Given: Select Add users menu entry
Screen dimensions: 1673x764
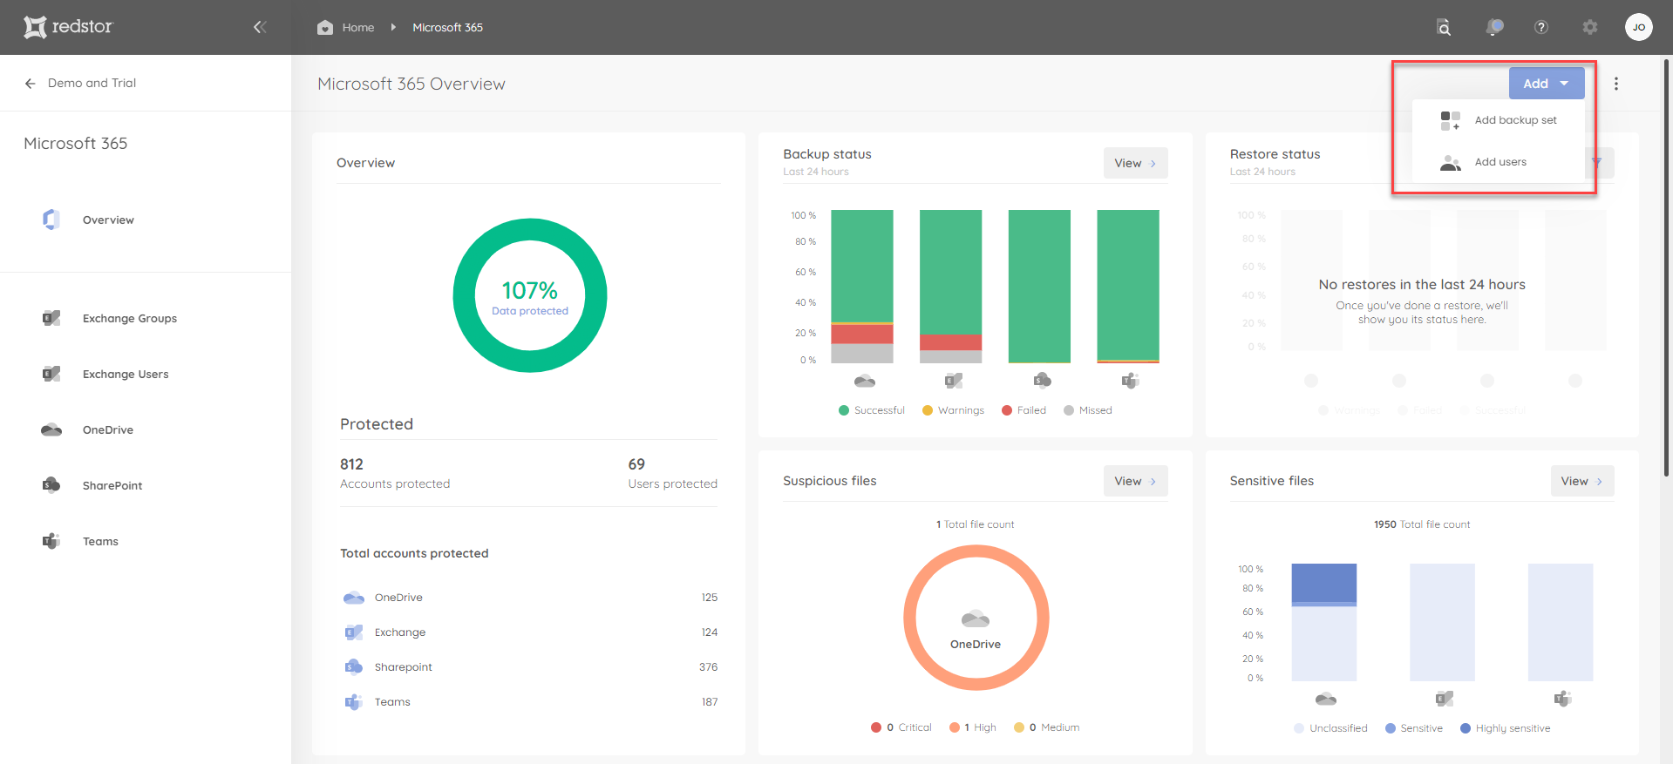Looking at the screenshot, I should click(x=1498, y=162).
